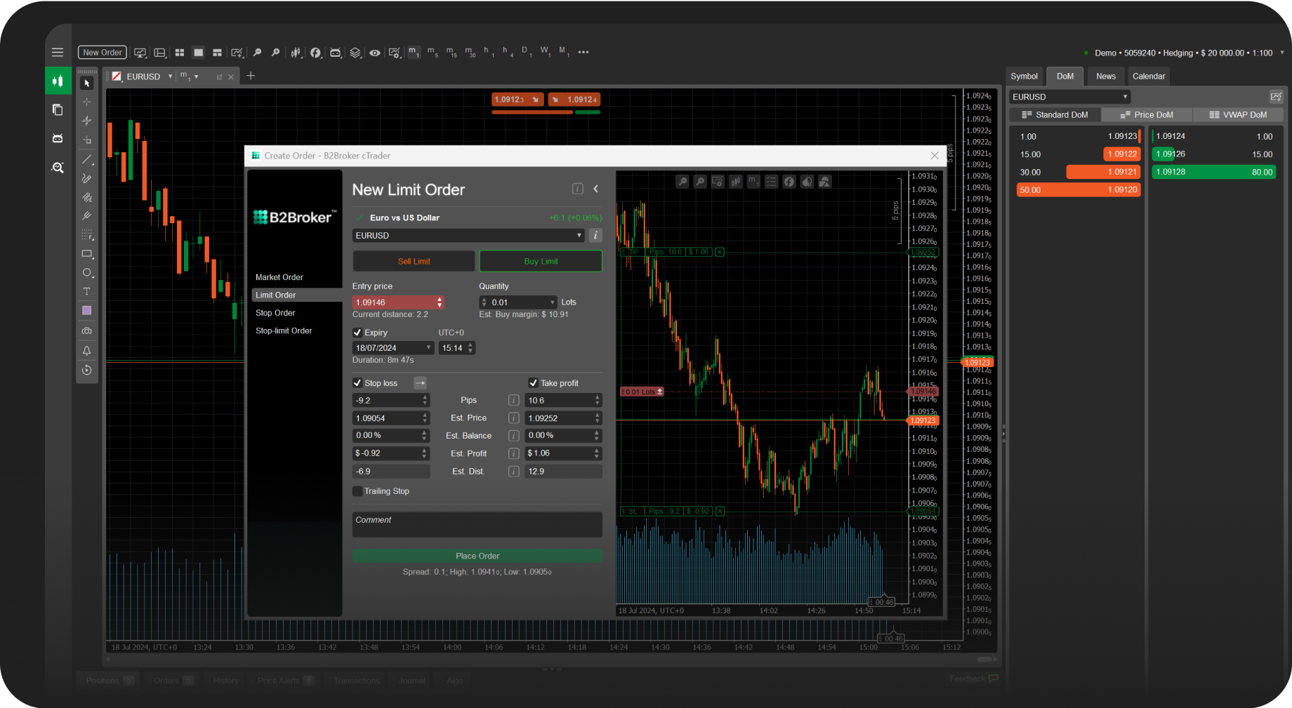The width and height of the screenshot is (1292, 708).
Task: Click the Sell Limit button
Action: click(x=414, y=261)
